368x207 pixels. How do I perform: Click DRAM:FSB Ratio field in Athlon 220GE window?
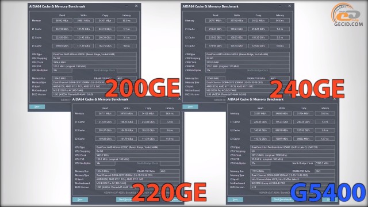(170, 171)
